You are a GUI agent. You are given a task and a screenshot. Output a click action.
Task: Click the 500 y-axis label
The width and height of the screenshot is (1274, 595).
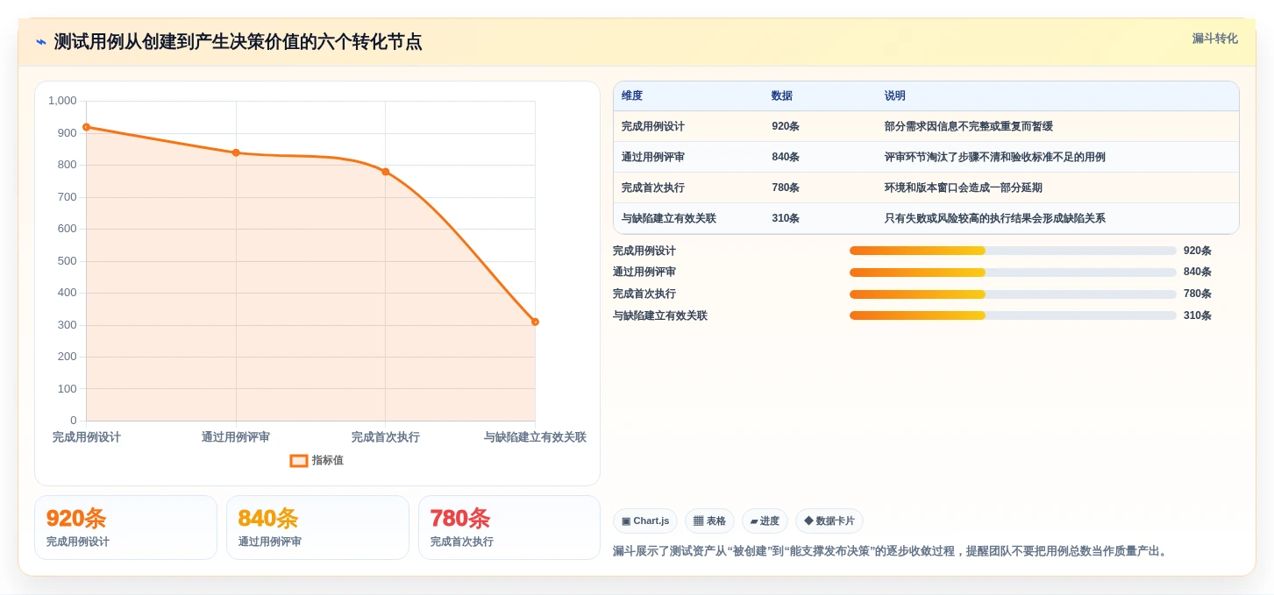point(68,261)
